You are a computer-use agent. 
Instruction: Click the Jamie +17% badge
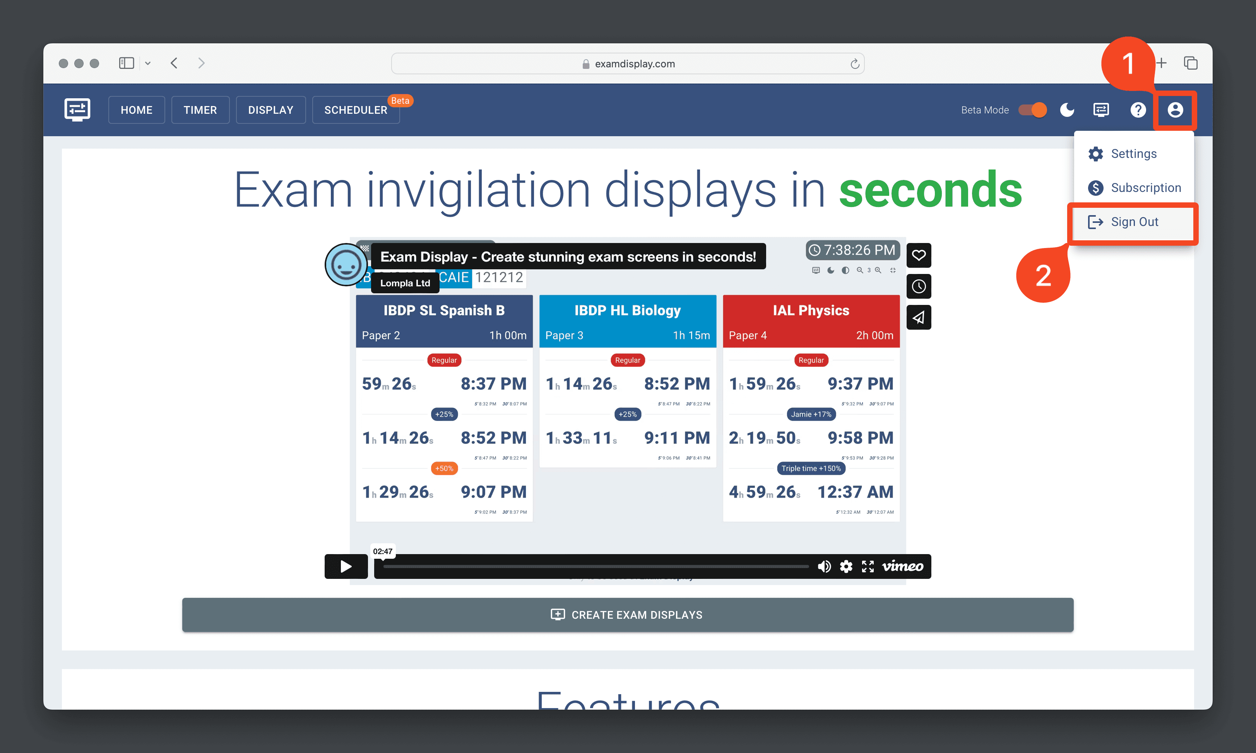coord(811,414)
